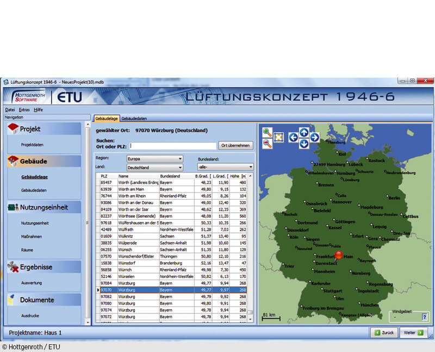Image resolution: width=435 pixels, height=352 pixels.
Task: Pan the map up
Action: (304, 132)
